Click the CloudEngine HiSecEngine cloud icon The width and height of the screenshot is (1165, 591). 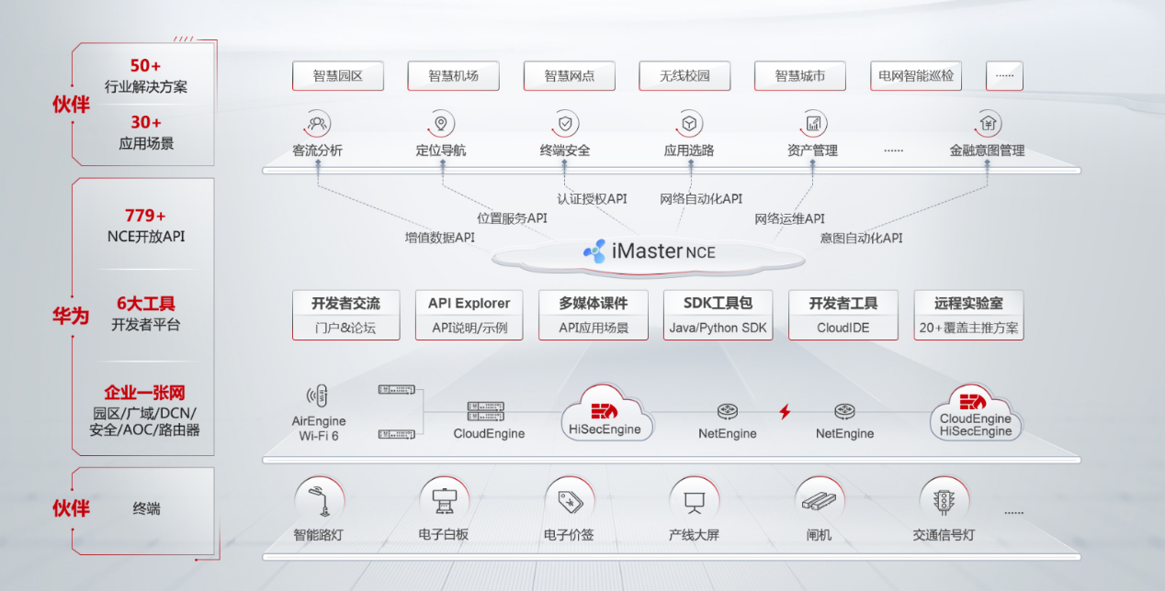[976, 411]
